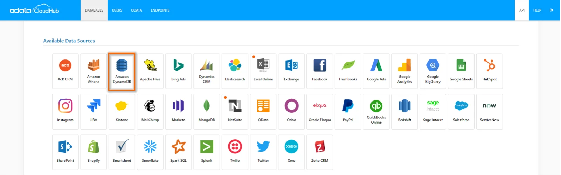The image size is (561, 175).
Task: Pick the Twilio tile
Action: pos(235,152)
